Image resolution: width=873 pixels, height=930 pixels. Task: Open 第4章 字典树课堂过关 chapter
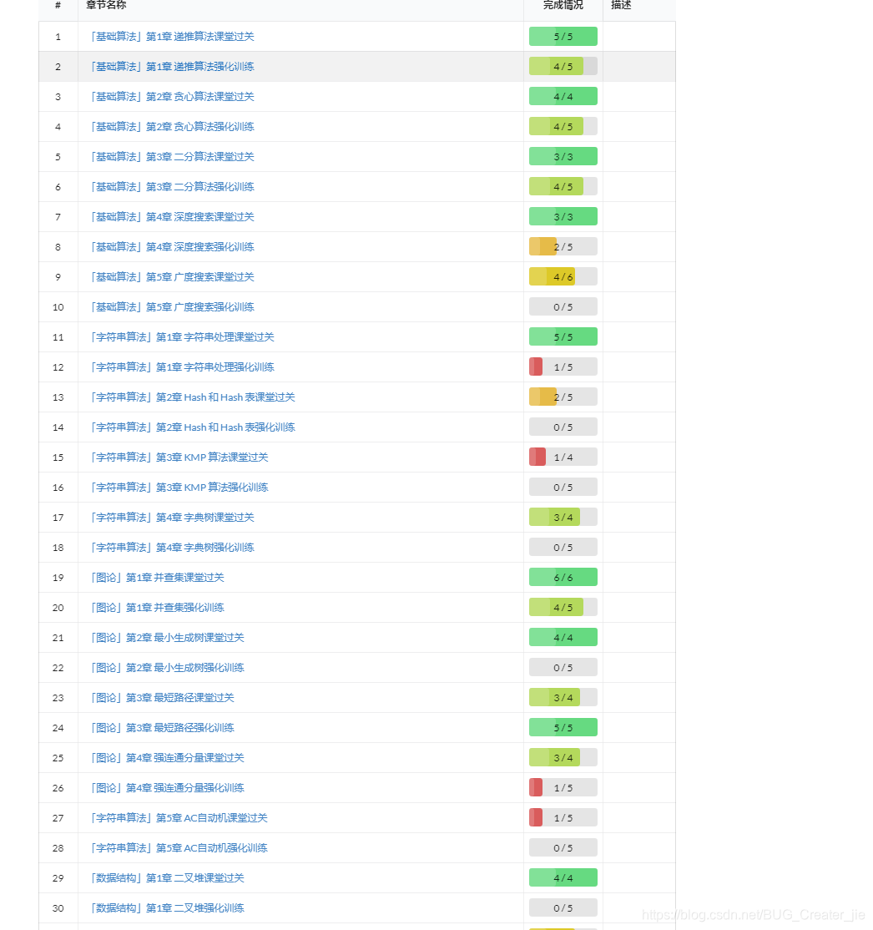pyautogui.click(x=171, y=518)
